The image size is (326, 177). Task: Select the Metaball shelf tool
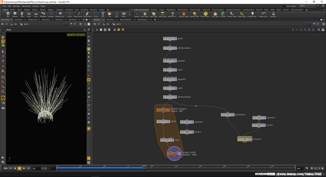click(x=43, y=14)
